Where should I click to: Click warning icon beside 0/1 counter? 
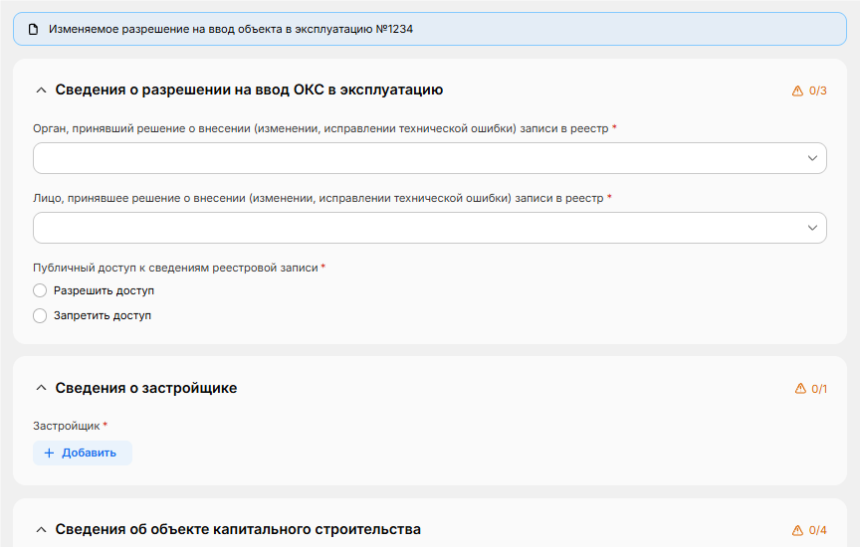(800, 389)
